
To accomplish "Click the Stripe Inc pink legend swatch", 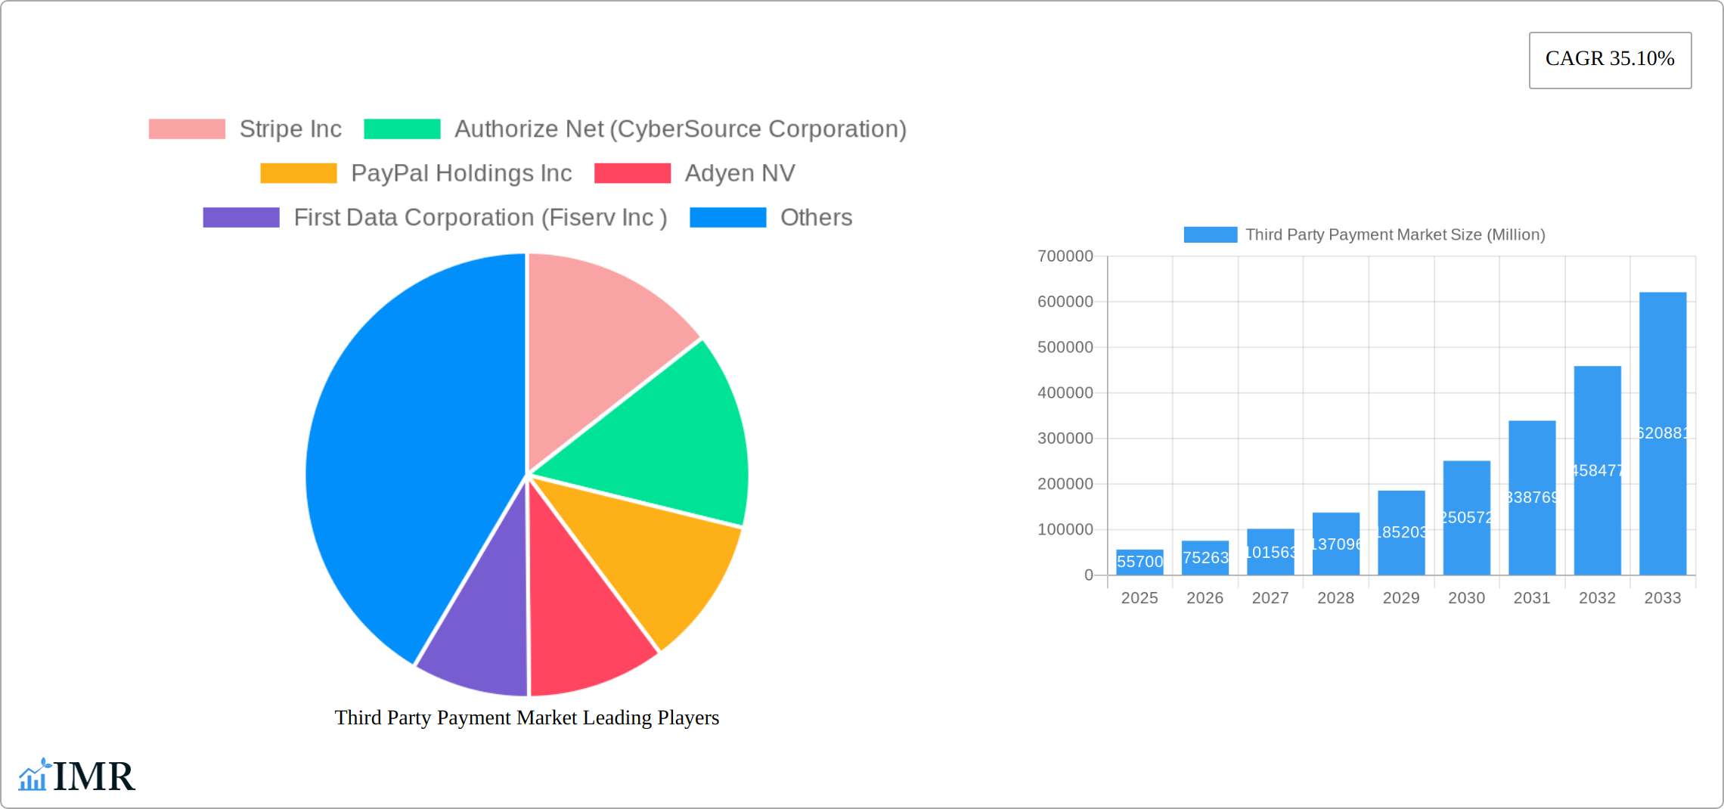I will [x=187, y=129].
